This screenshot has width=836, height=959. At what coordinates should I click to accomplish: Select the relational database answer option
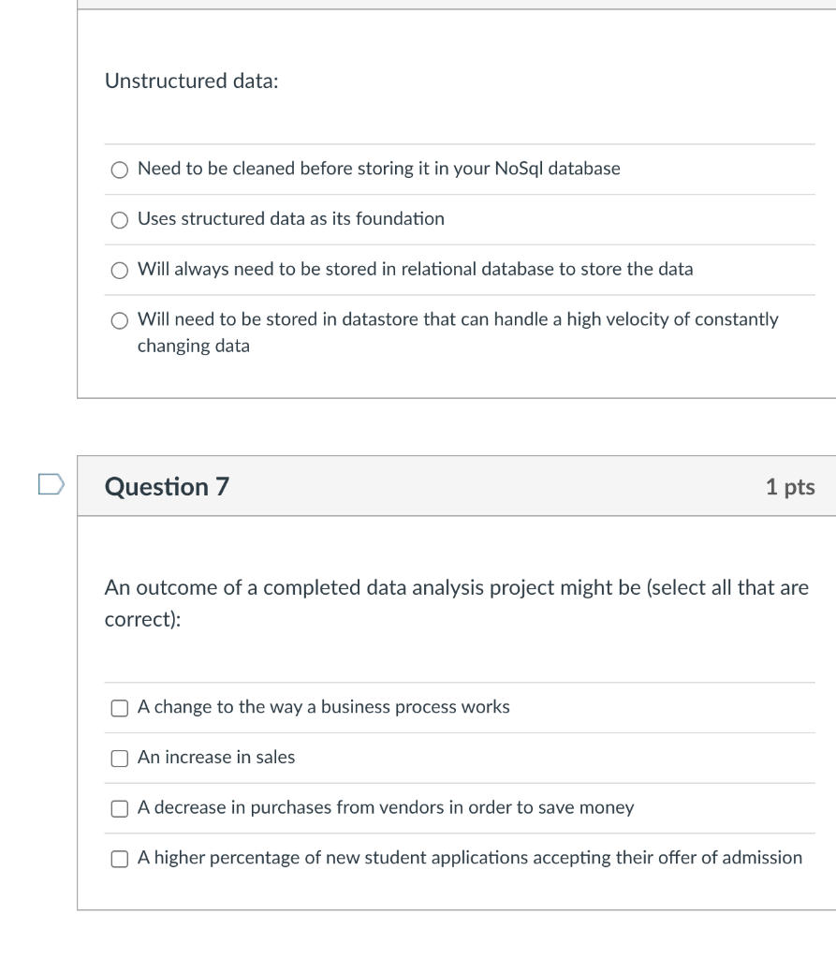pos(120,270)
